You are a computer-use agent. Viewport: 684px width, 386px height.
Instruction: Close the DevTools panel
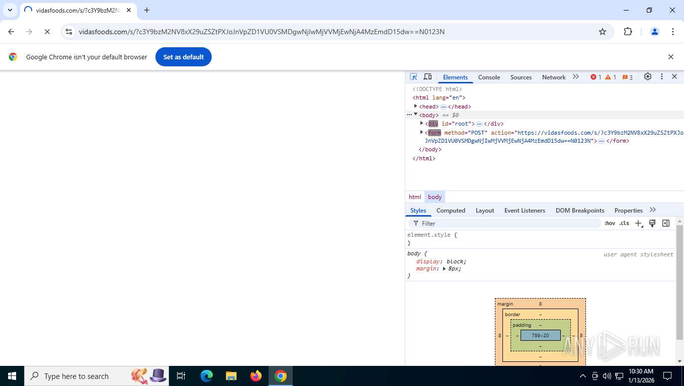coord(674,77)
